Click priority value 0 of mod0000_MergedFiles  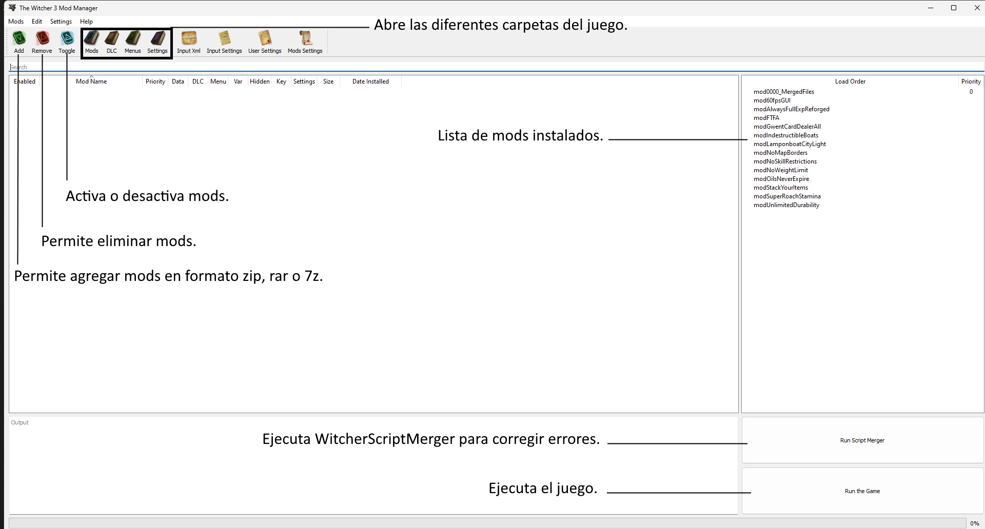pos(971,92)
